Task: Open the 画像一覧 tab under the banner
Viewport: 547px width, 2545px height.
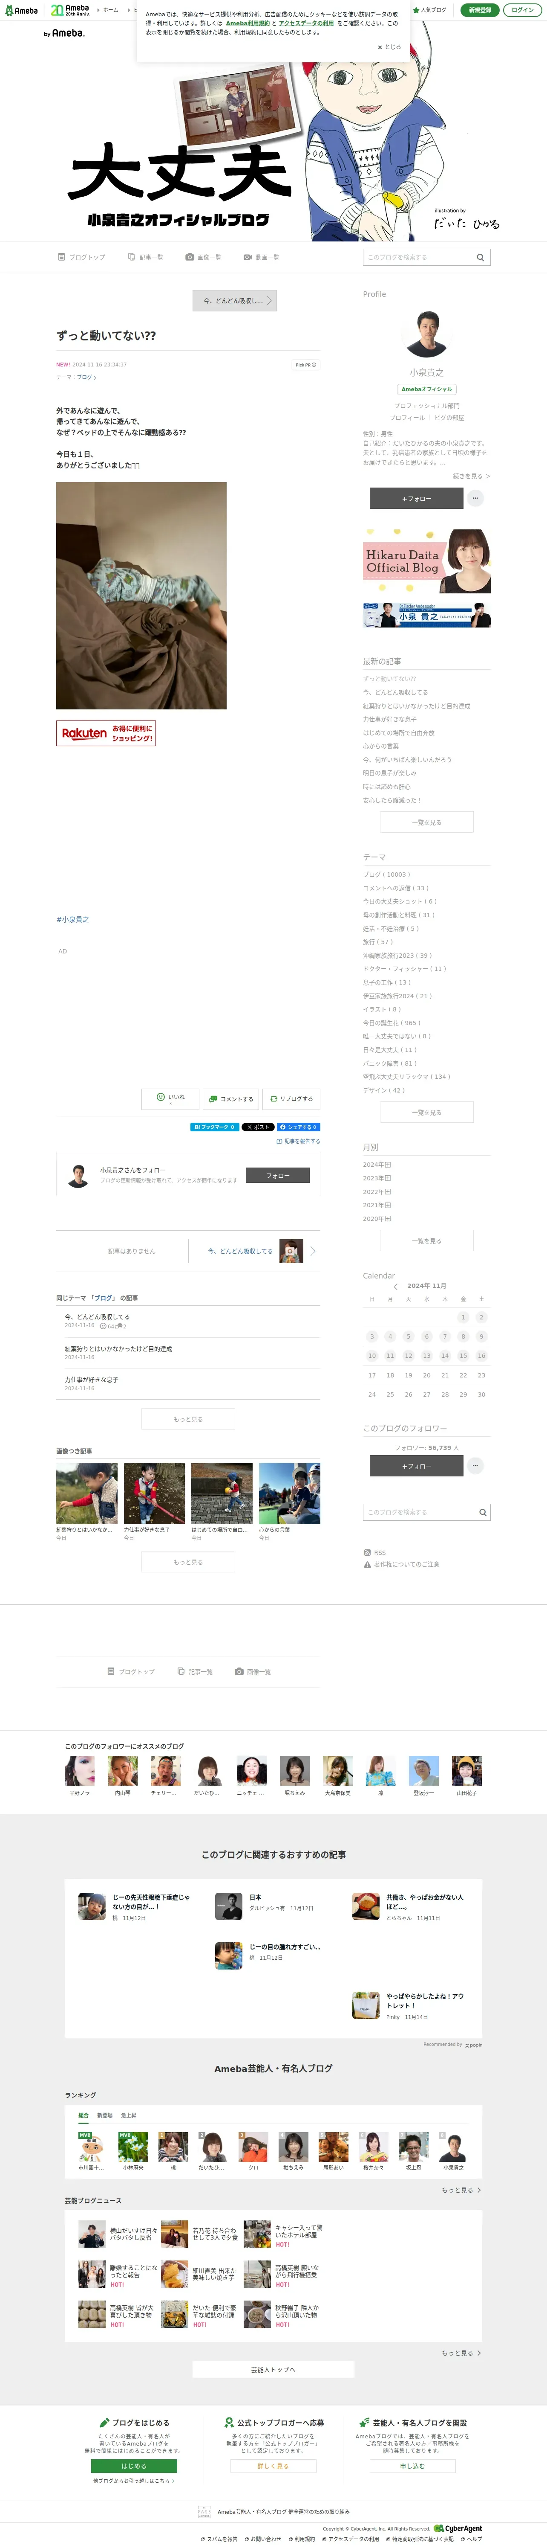Action: tap(203, 257)
